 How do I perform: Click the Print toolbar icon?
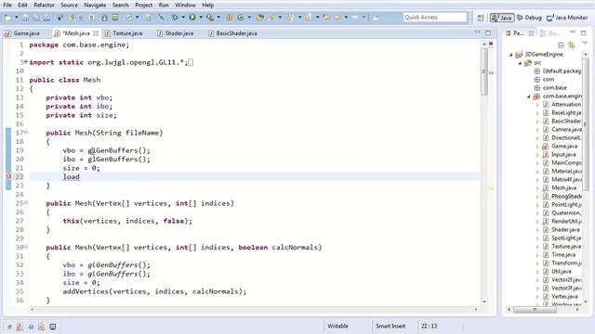[46, 18]
